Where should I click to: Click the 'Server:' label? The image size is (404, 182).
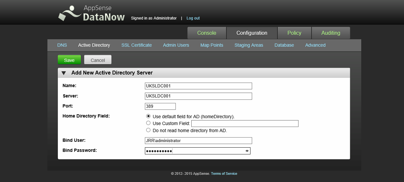click(70, 96)
